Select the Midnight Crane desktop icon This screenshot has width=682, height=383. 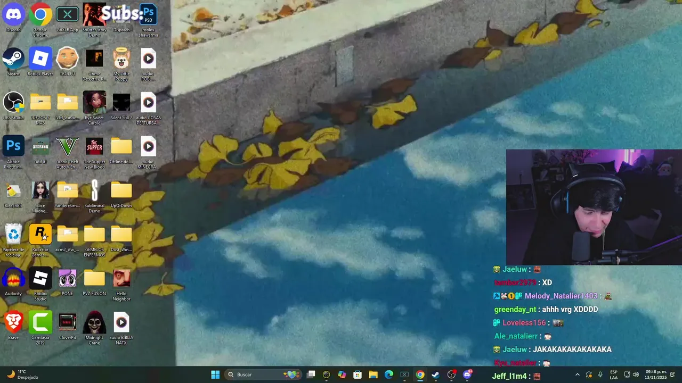coord(94,328)
